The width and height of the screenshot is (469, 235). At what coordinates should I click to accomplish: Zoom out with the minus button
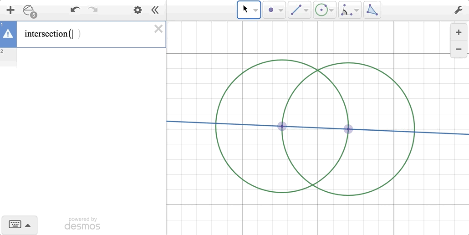coord(459,49)
